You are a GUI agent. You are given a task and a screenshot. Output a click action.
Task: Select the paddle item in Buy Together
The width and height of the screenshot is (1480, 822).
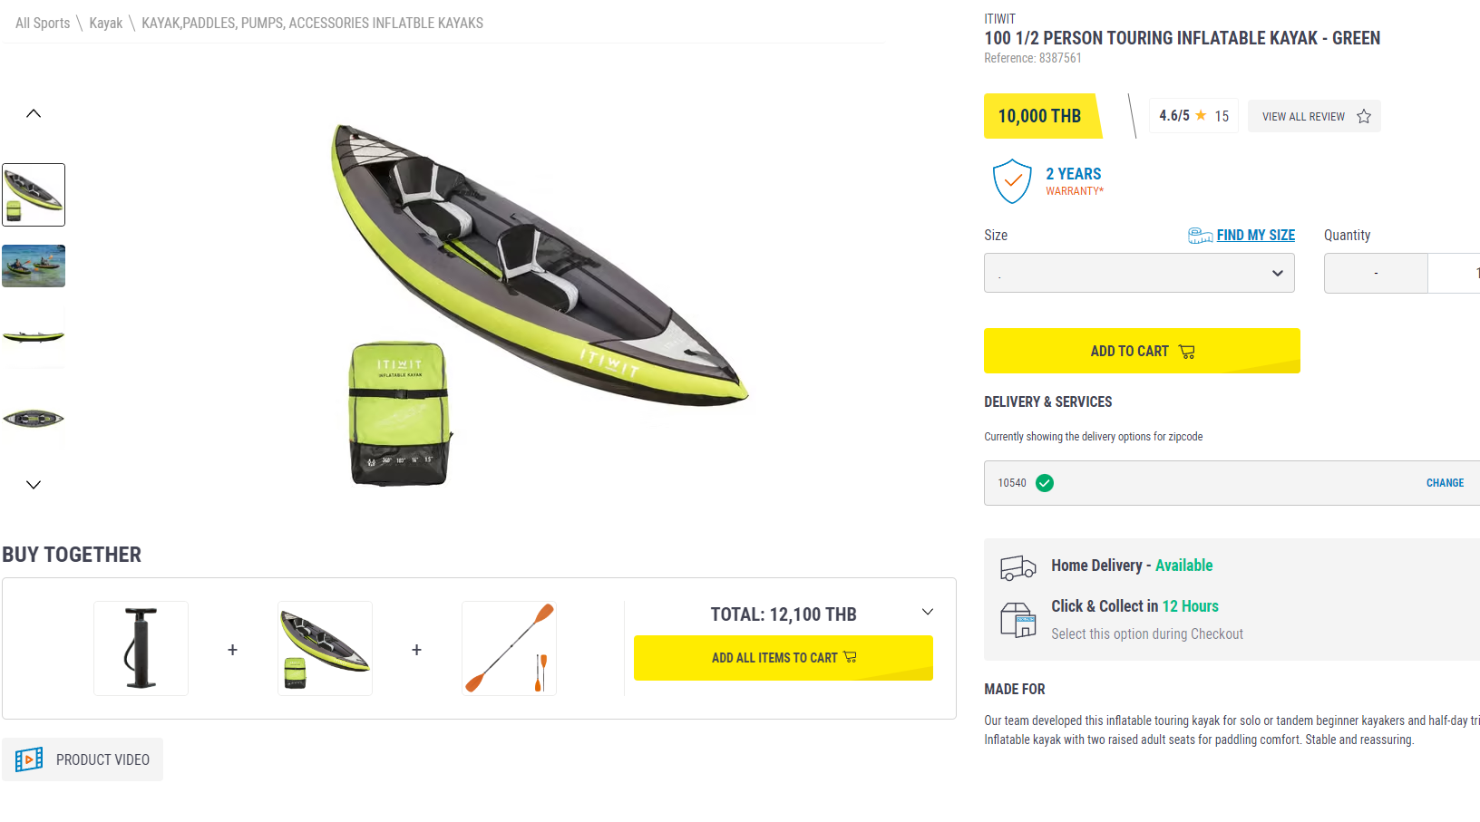pos(509,648)
